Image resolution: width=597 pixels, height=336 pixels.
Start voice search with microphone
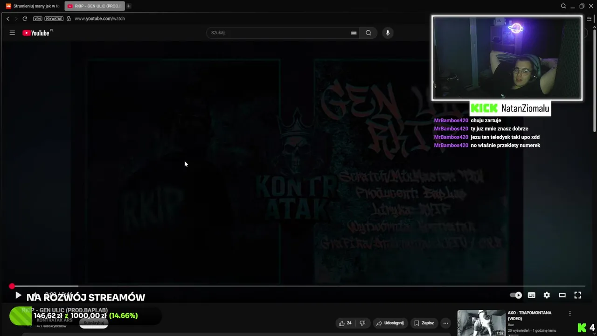tap(388, 33)
